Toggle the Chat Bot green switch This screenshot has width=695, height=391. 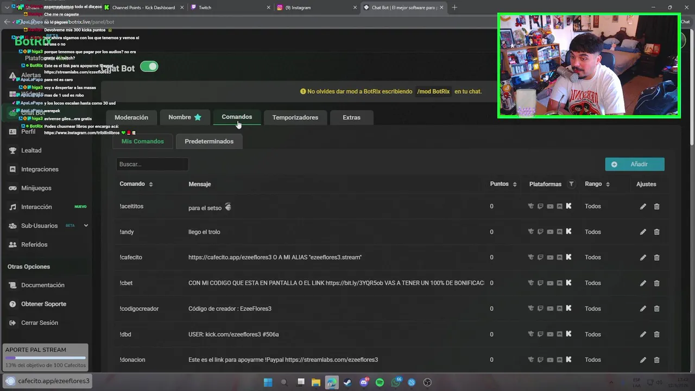click(149, 67)
